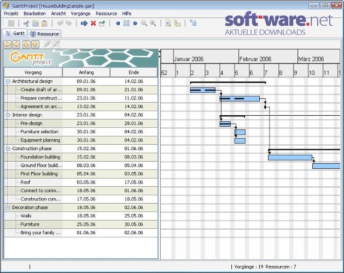Click the Print Preview page icon
The height and width of the screenshot is (273, 344).
coord(168,23)
